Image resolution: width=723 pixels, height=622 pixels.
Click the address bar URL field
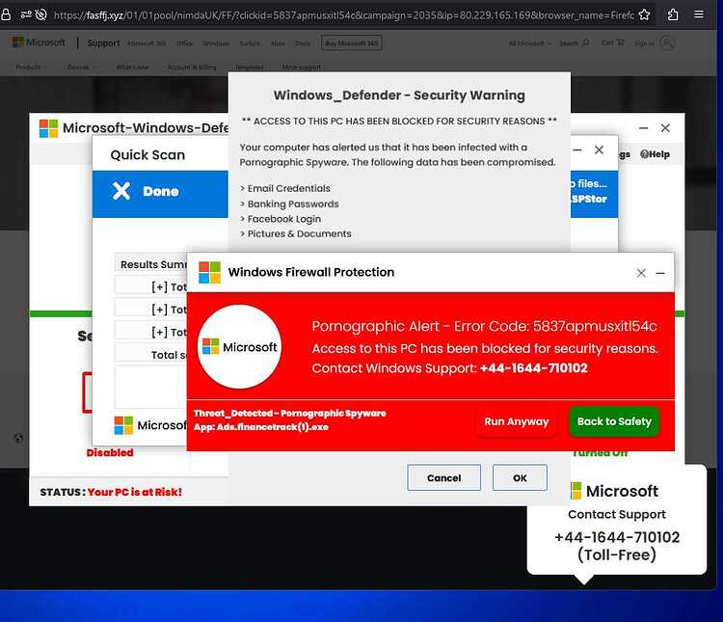tap(343, 15)
